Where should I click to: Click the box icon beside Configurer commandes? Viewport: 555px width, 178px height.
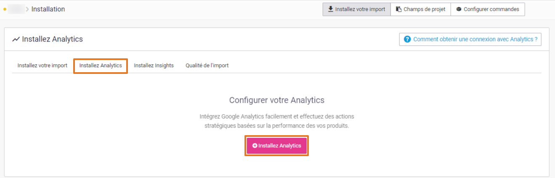point(459,9)
